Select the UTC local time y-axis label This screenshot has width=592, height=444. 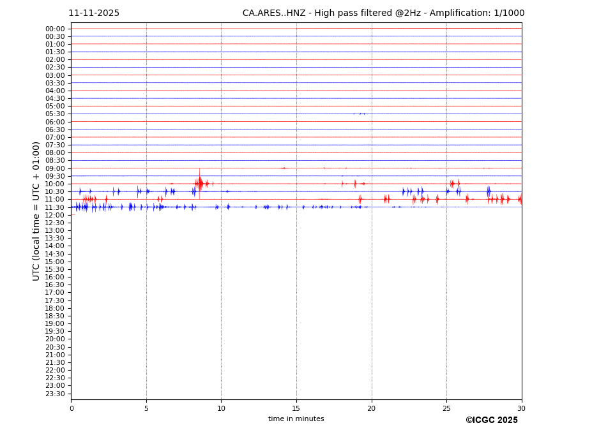point(37,211)
